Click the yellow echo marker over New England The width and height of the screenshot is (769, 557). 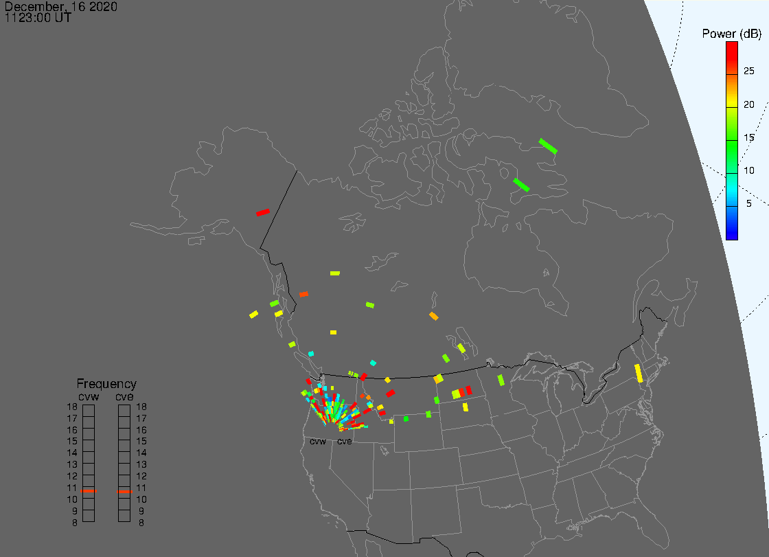coord(639,373)
